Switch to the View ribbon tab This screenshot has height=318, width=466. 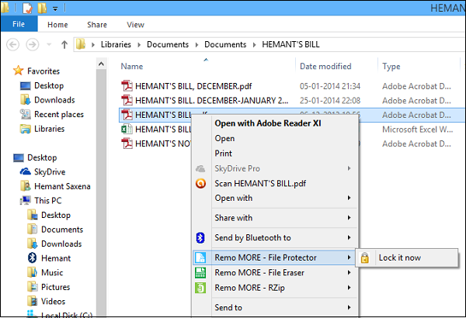(135, 25)
